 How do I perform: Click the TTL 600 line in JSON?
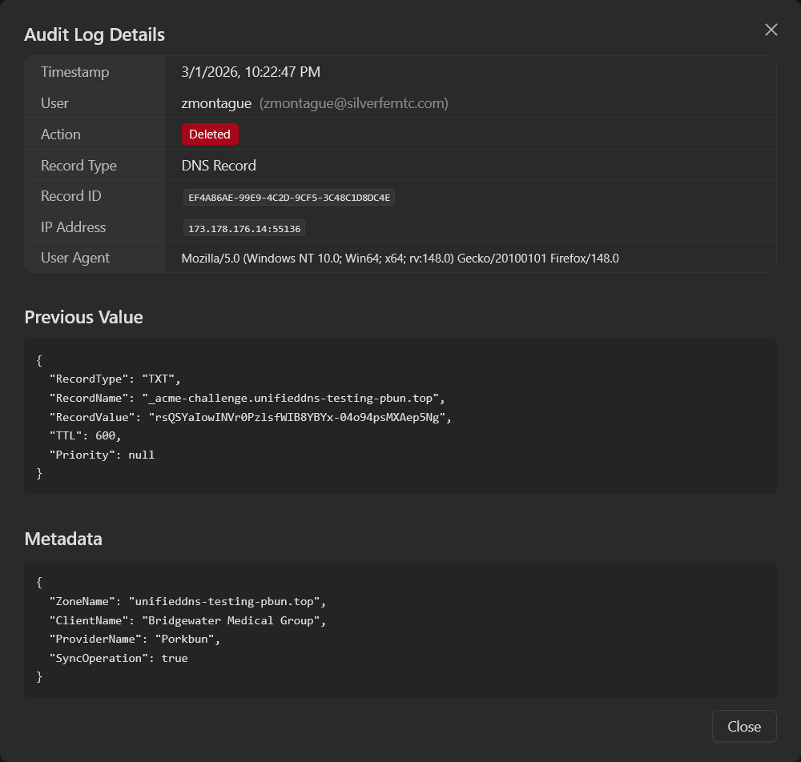point(86,435)
